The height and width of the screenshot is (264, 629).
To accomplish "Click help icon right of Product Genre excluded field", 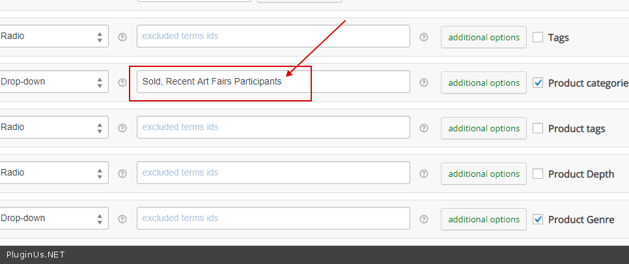I will coord(424,219).
